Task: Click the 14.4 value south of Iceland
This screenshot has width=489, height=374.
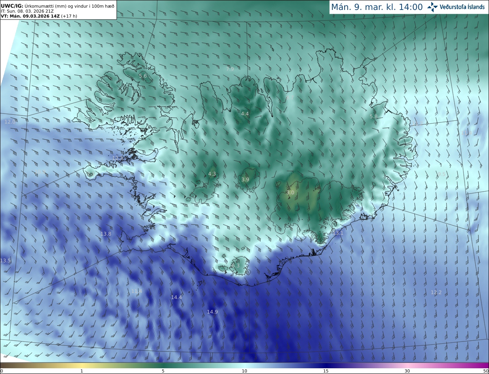Action: tap(176, 298)
